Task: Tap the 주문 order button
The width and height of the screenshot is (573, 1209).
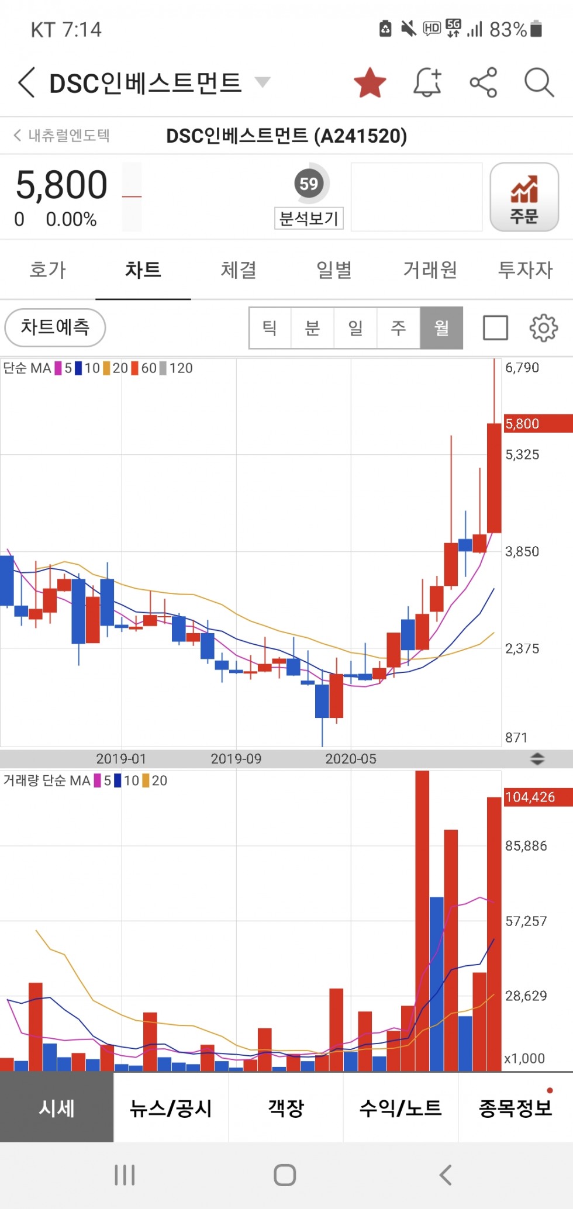Action: pyautogui.click(x=524, y=197)
